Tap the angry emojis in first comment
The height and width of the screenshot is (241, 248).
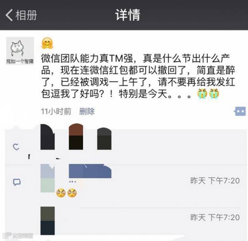tap(67, 193)
